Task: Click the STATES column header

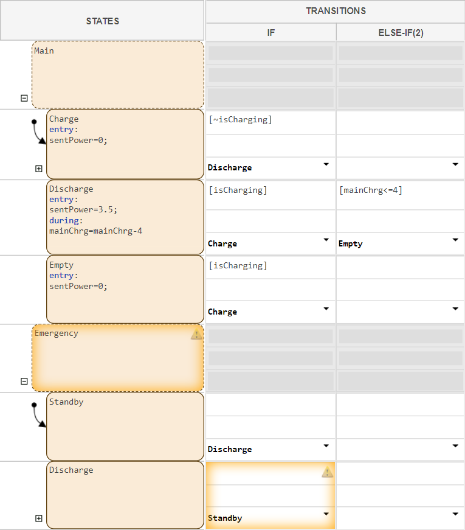Action: pyautogui.click(x=102, y=21)
